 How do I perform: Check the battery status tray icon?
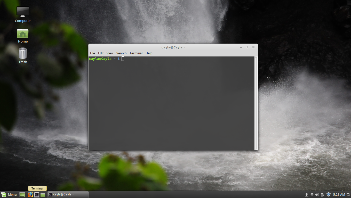coord(322,194)
